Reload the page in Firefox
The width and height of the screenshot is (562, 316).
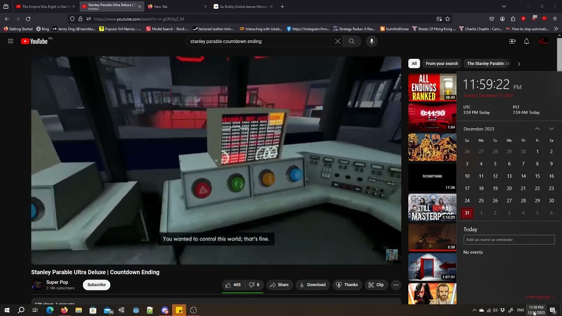click(x=28, y=19)
